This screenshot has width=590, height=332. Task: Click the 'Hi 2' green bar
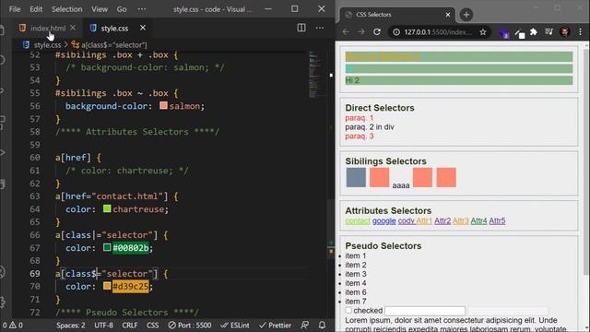[x=459, y=80]
